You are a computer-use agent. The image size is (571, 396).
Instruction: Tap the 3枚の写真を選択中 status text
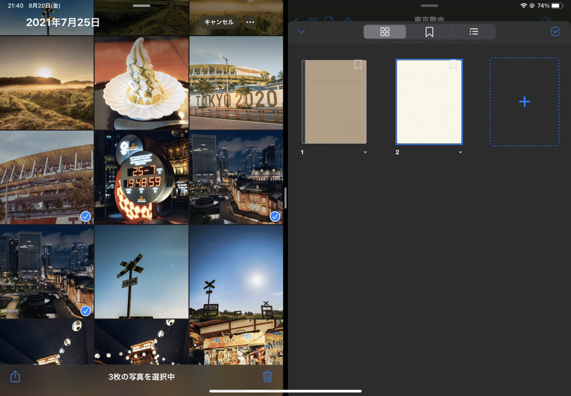pos(141,377)
